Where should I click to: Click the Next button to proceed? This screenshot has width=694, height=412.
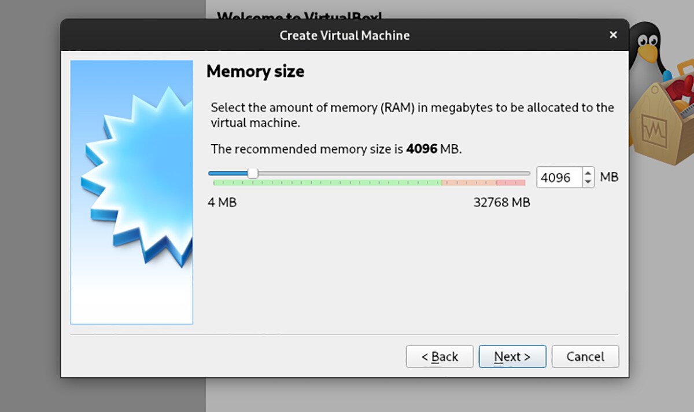tap(512, 356)
